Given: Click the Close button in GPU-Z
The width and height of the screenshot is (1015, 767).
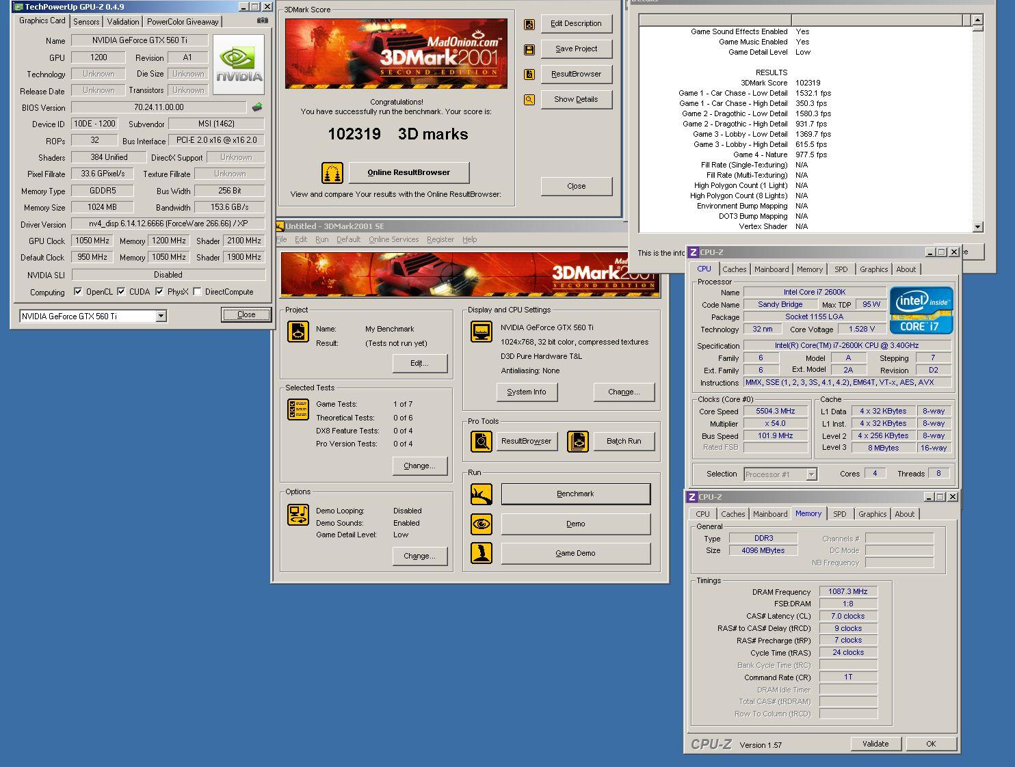Looking at the screenshot, I should 246,314.
